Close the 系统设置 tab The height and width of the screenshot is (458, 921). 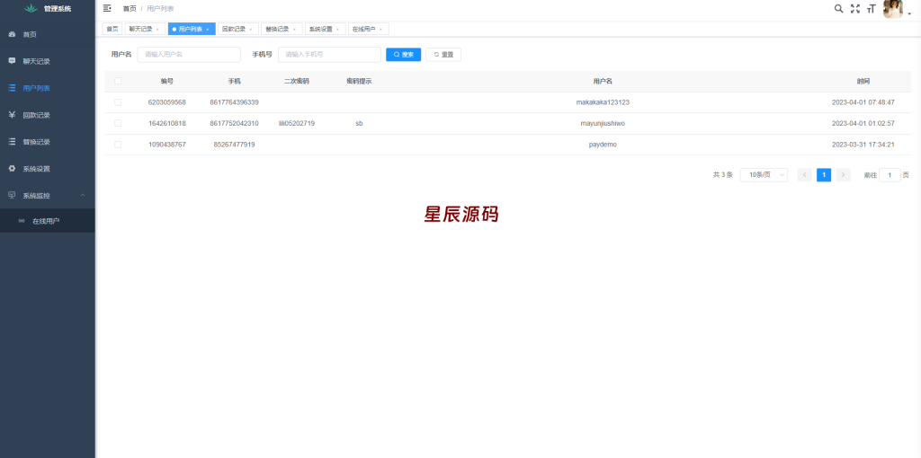pos(338,30)
